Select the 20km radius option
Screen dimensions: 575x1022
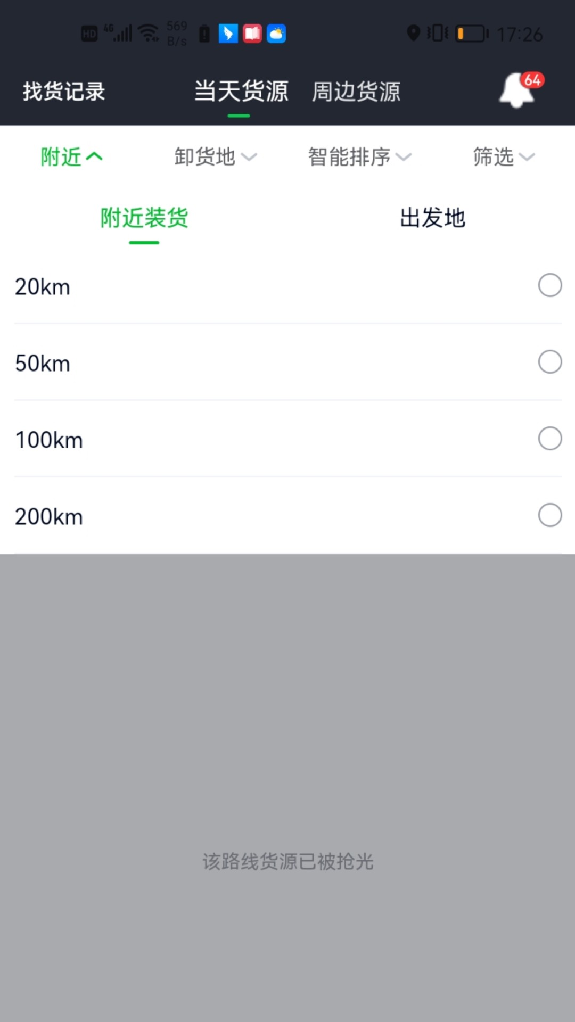[549, 285]
